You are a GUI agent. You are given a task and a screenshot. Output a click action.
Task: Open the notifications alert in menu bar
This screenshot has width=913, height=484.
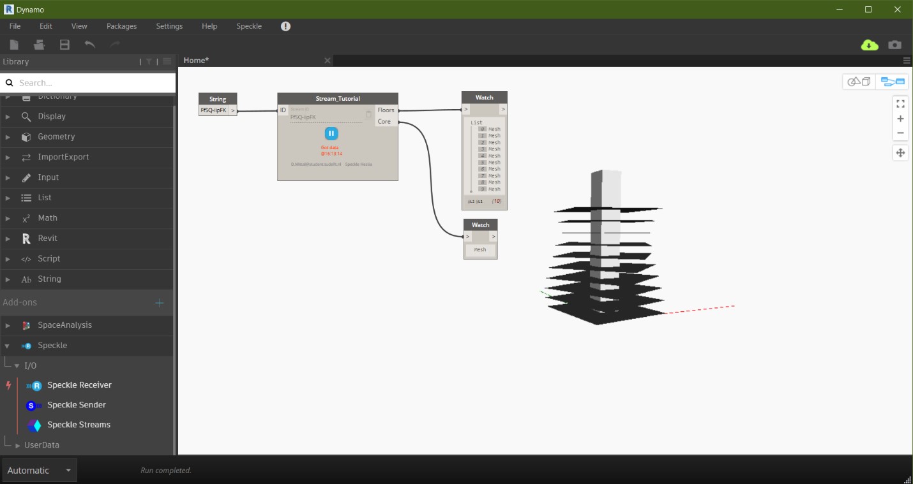(x=285, y=26)
